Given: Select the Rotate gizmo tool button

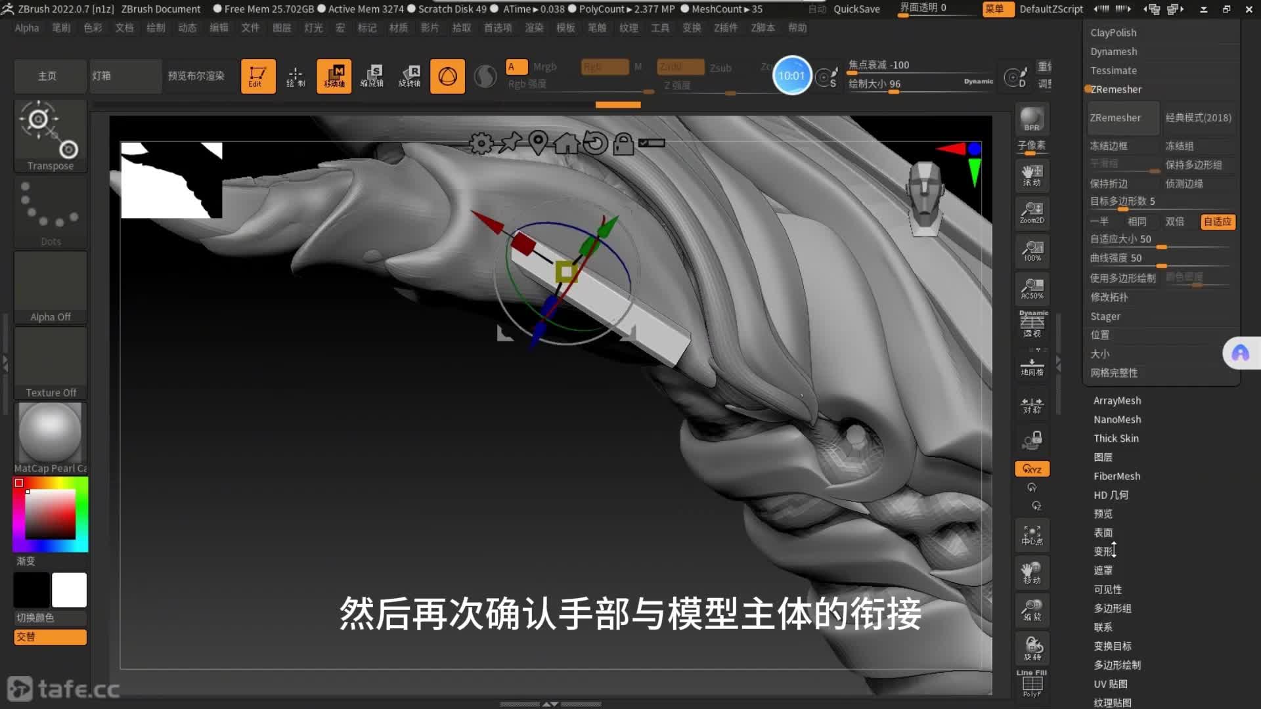Looking at the screenshot, I should coord(409,76).
